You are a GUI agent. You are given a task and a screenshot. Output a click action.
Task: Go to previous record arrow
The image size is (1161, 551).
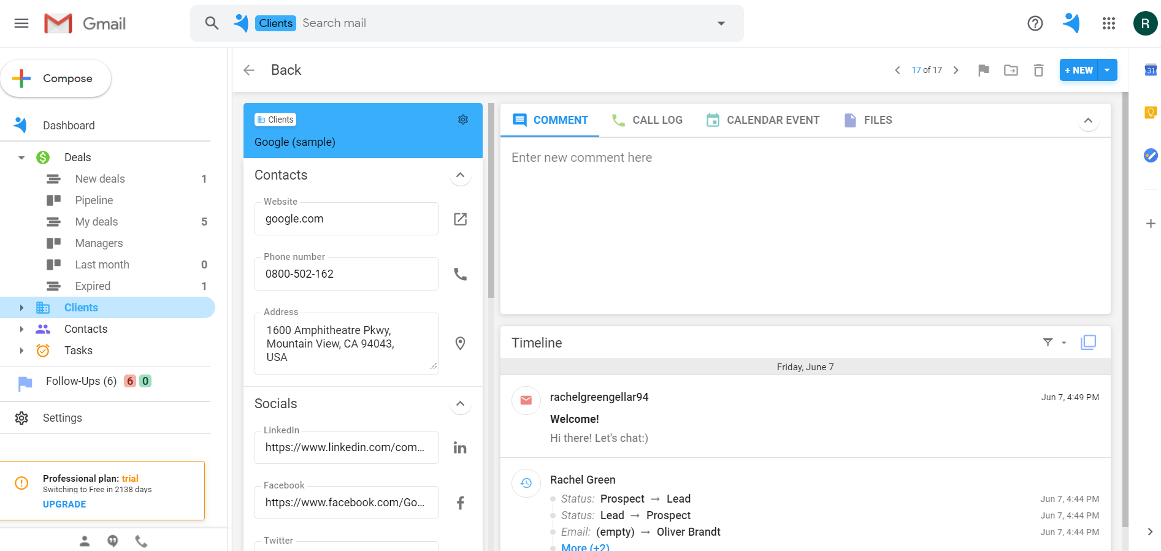pyautogui.click(x=897, y=70)
